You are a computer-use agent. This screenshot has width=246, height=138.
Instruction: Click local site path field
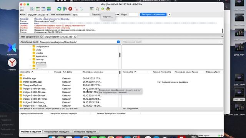78,42
